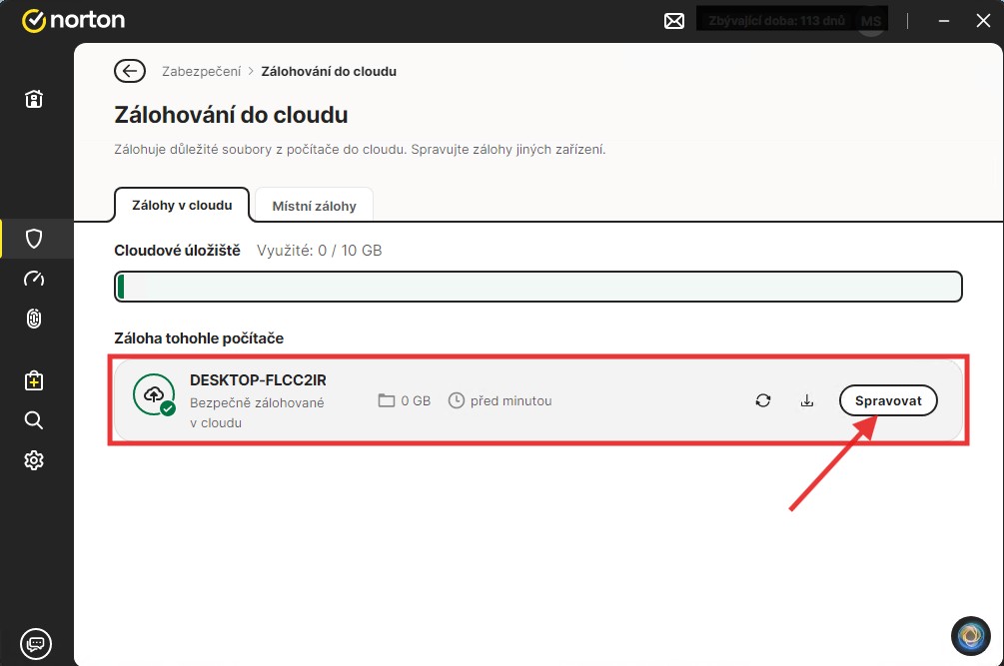Open the MS account avatar
1004x666 pixels.
[x=871, y=21]
